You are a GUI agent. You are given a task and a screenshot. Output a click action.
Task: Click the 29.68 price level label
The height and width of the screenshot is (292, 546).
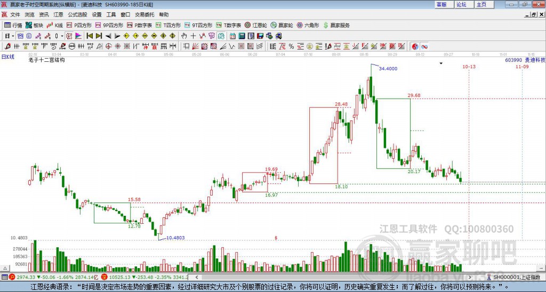click(x=414, y=95)
